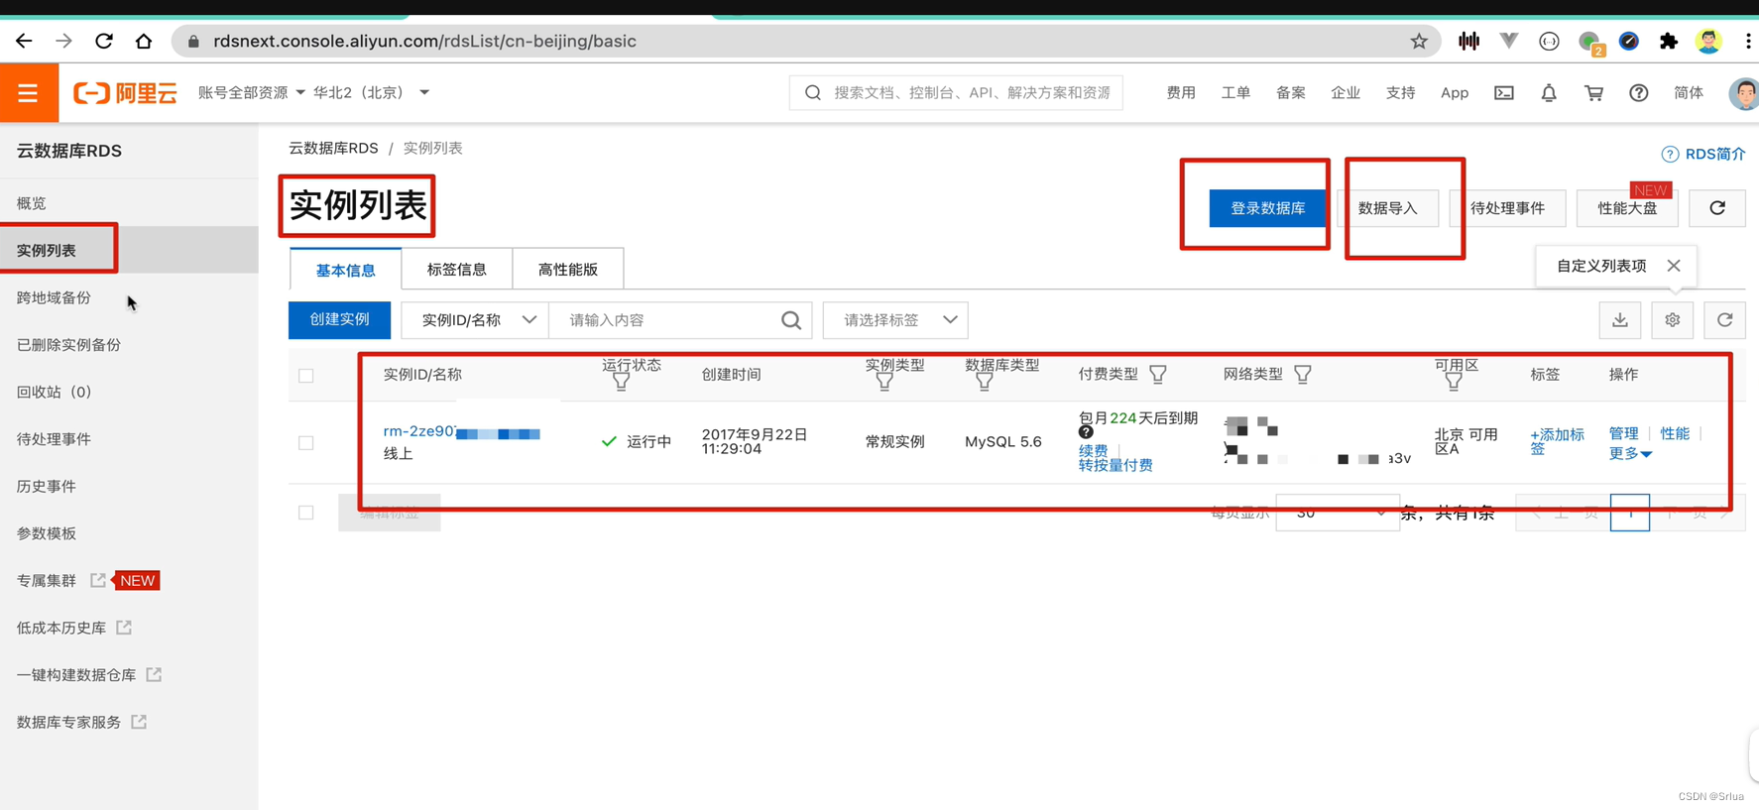Toggle the bottom batch-select checkbox
The width and height of the screenshot is (1759, 810).
coord(306,513)
